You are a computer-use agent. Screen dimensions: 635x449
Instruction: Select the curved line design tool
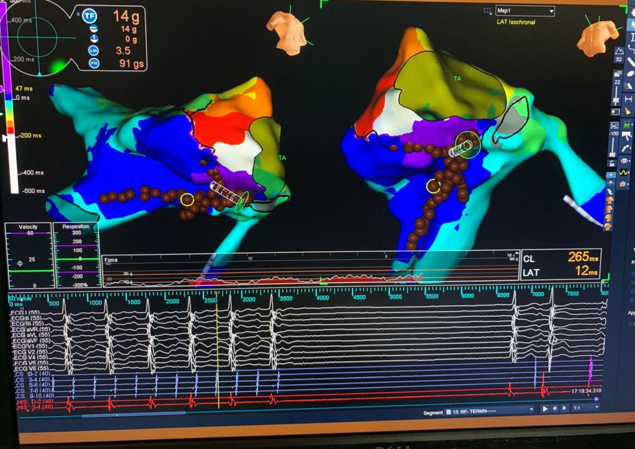tap(631, 49)
